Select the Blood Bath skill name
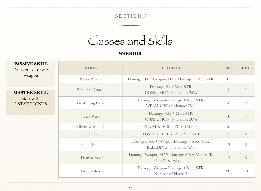The image size is (261, 191). pyautogui.click(x=90, y=145)
